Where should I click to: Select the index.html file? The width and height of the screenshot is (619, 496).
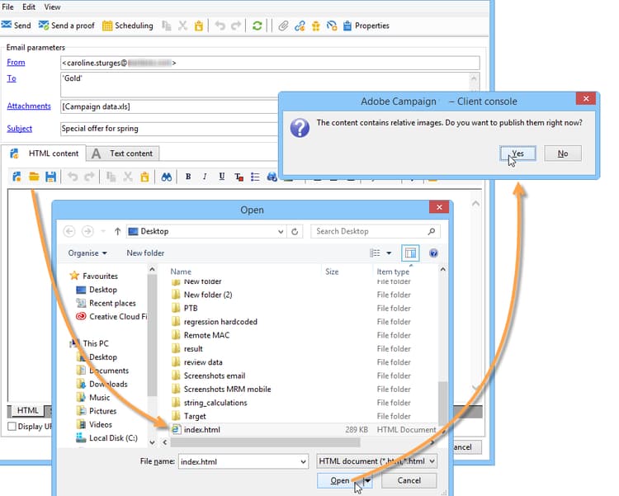coord(304,430)
